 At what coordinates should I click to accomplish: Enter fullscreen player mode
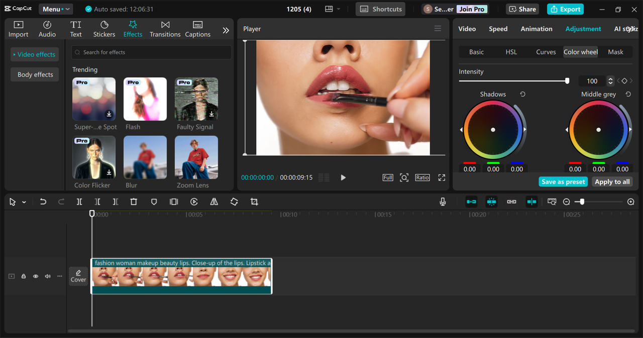(442, 178)
